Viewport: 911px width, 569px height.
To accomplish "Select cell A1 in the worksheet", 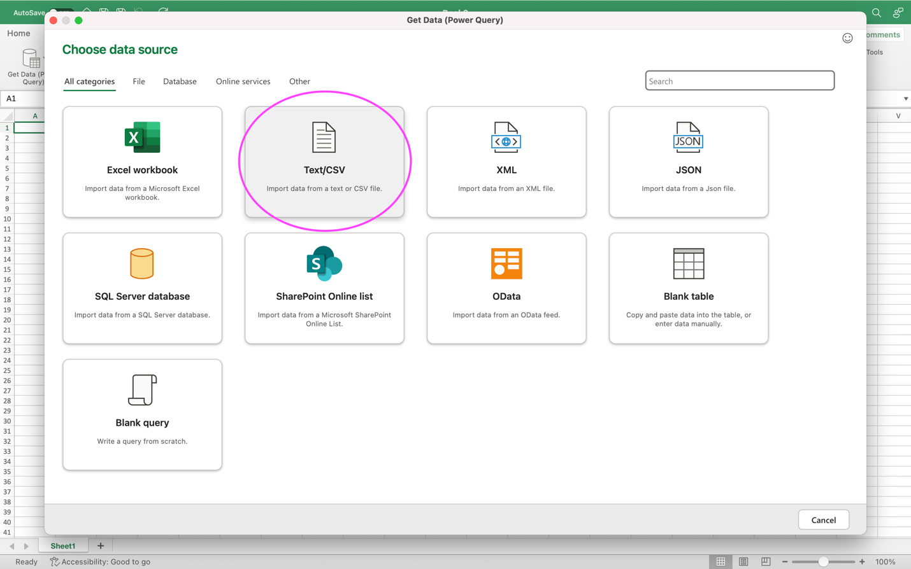I will pyautogui.click(x=29, y=128).
